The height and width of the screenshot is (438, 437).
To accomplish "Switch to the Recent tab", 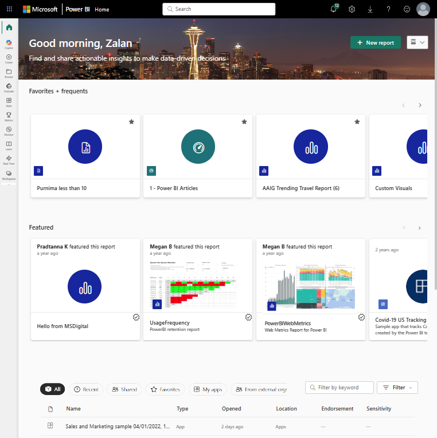I will tap(86, 389).
